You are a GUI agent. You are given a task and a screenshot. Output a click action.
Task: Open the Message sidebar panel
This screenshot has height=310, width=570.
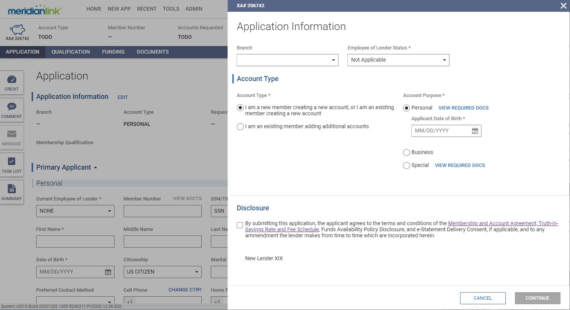(x=12, y=137)
